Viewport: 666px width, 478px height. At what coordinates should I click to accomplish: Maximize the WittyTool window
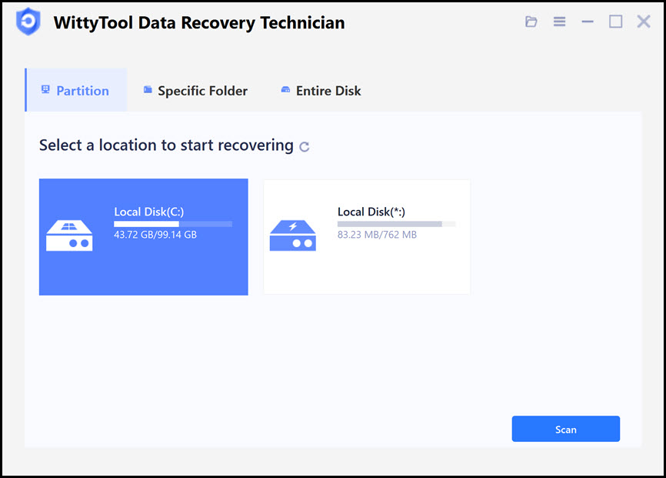[615, 22]
